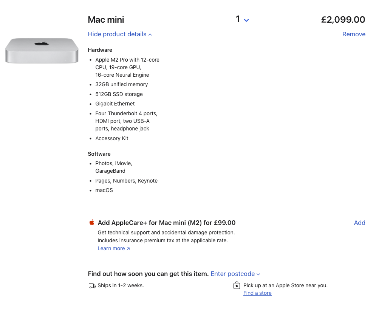
Task: Click the £2,099.00 price
Action: 343,20
